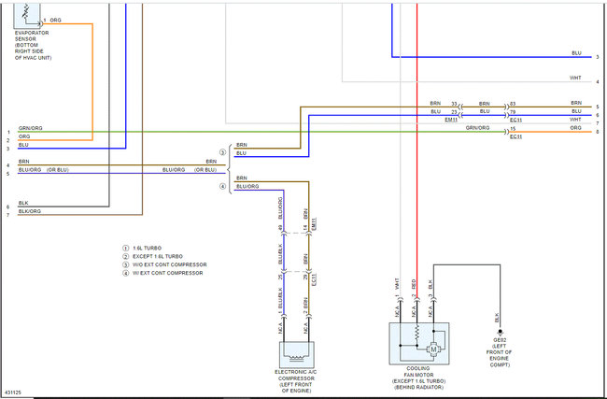The height and width of the screenshot is (399, 607).
Task: Click connector pin number '25' on compressor wire
Action: click(x=281, y=277)
